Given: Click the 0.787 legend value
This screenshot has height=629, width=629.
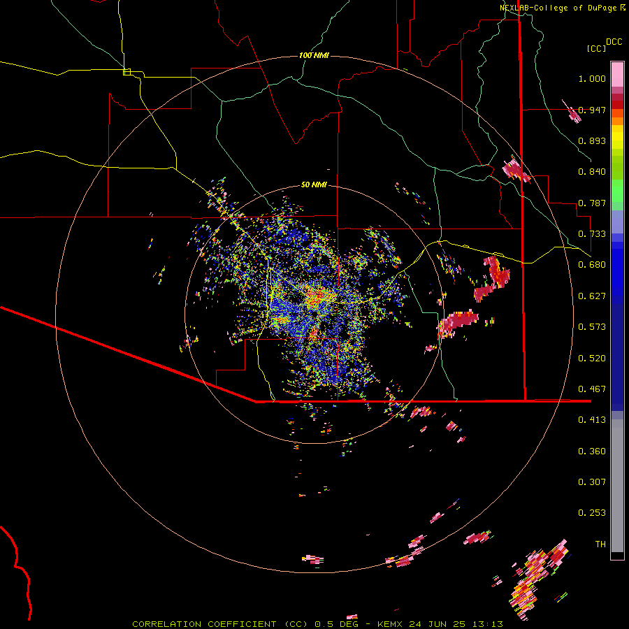Looking at the screenshot, I should (x=592, y=203).
